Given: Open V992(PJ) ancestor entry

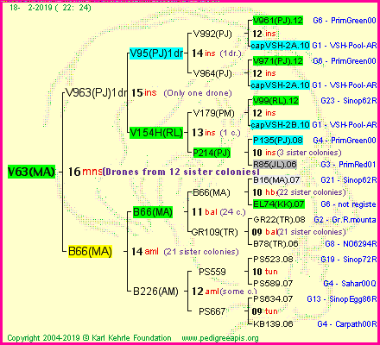Looking at the screenshot, I should 212,34.
